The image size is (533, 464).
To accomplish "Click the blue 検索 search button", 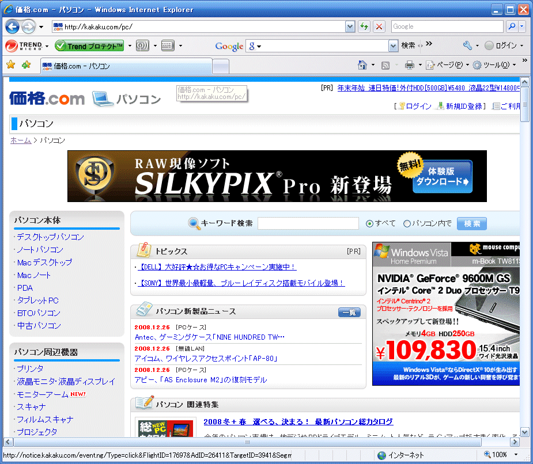I will [x=472, y=223].
